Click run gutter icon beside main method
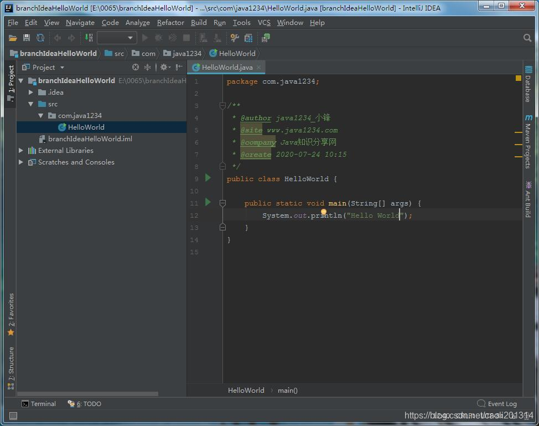The width and height of the screenshot is (539, 426). 208,202
